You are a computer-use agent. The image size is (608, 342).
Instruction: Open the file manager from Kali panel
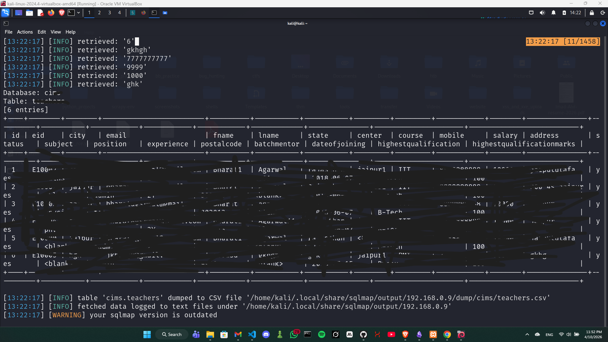[29, 13]
